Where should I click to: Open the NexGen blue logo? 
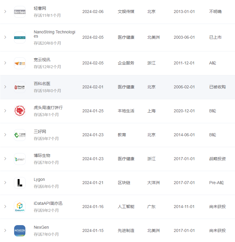20,230
